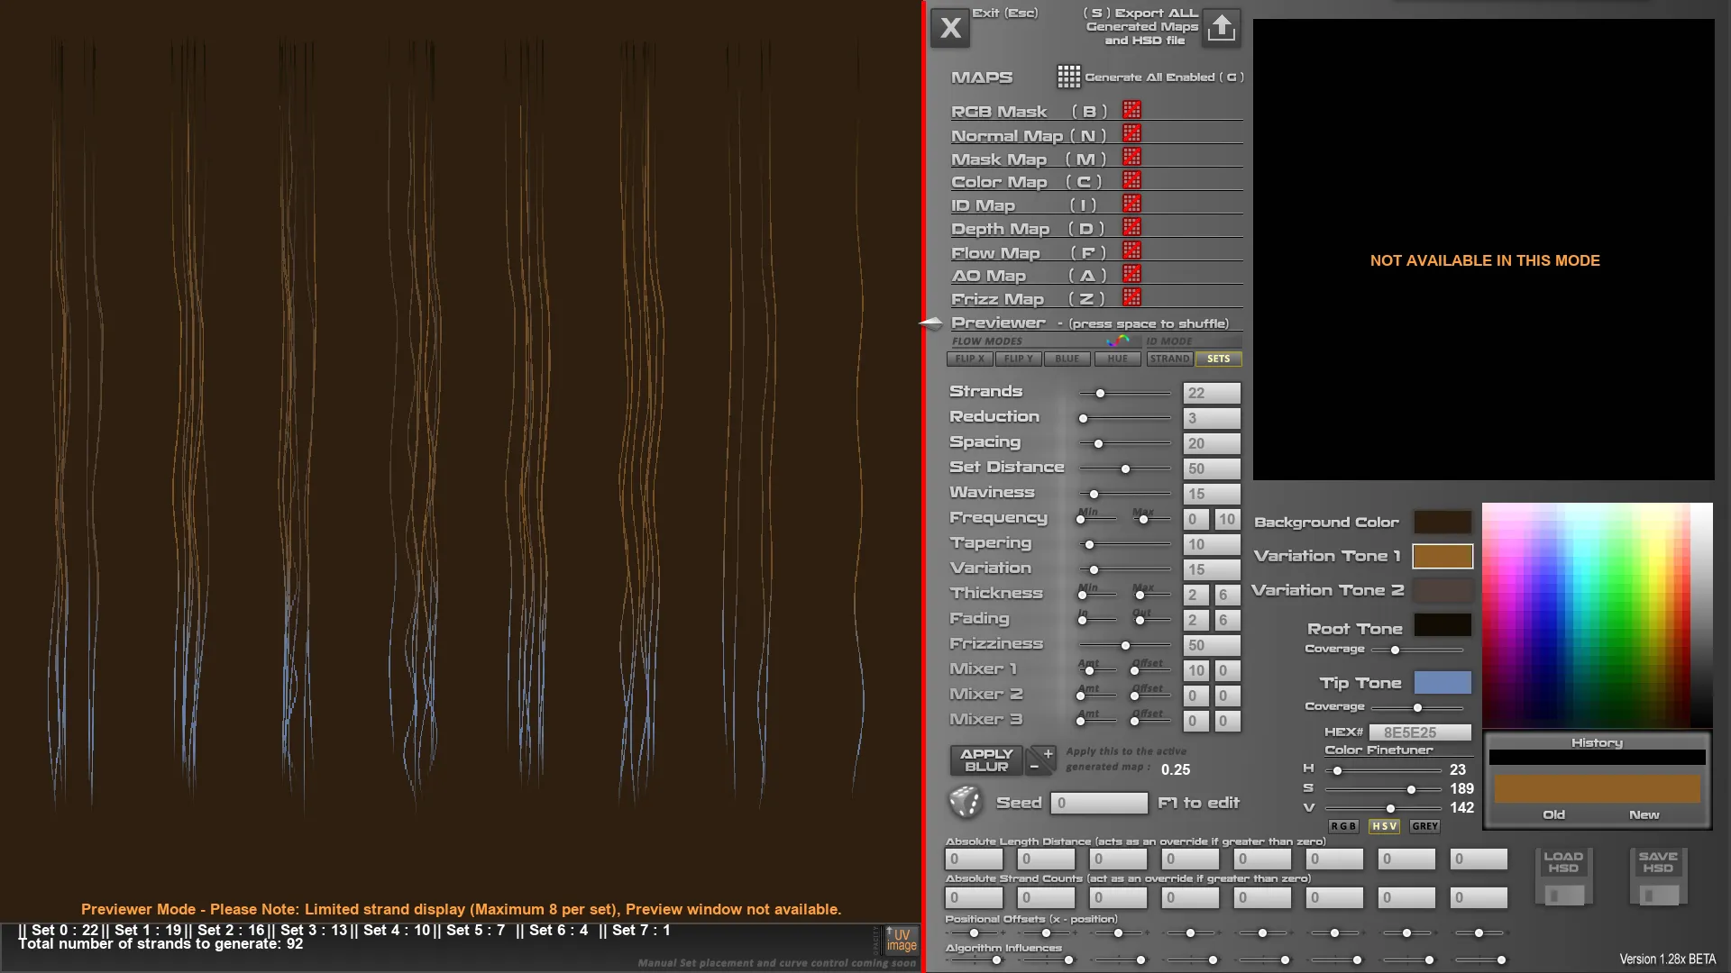Click the Tip Tone color swatch
1731x973 pixels.
coord(1442,683)
